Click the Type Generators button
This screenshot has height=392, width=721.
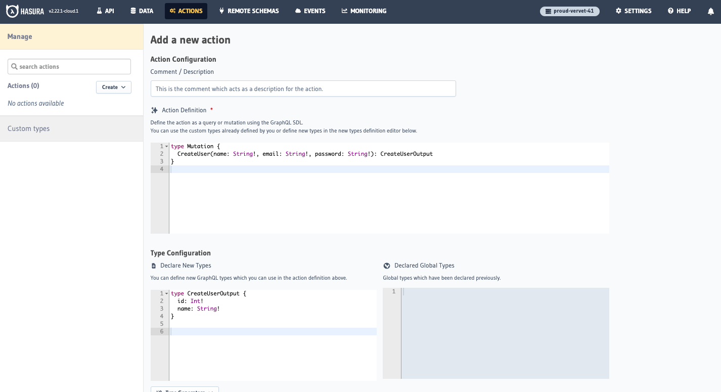185,389
